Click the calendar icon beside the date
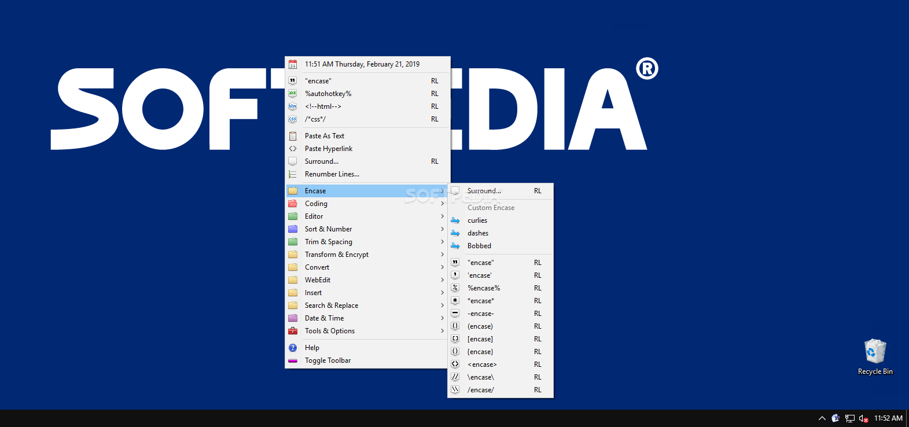 tap(293, 64)
